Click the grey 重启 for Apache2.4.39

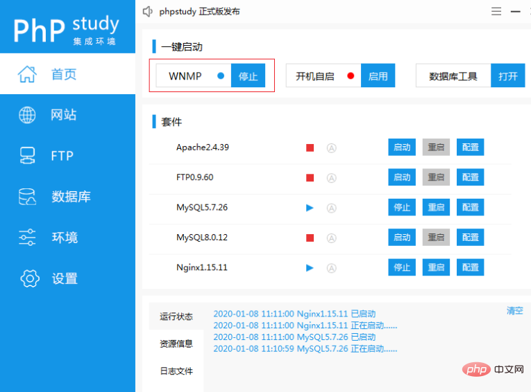coord(436,147)
